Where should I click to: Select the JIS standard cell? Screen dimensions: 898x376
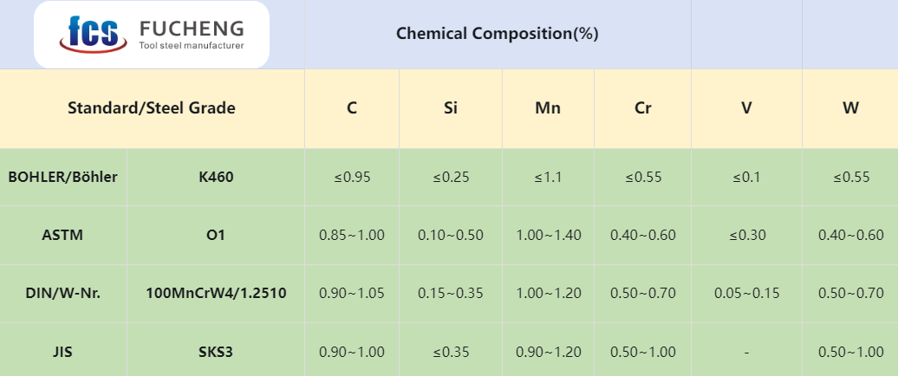[x=62, y=351]
